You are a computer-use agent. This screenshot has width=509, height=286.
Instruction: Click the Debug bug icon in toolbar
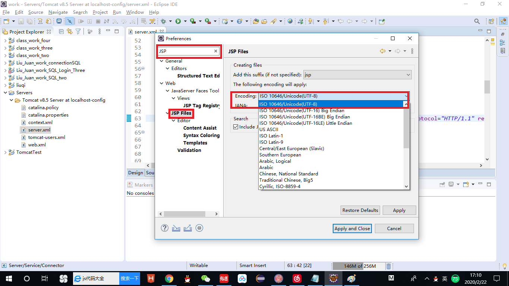coord(163,22)
